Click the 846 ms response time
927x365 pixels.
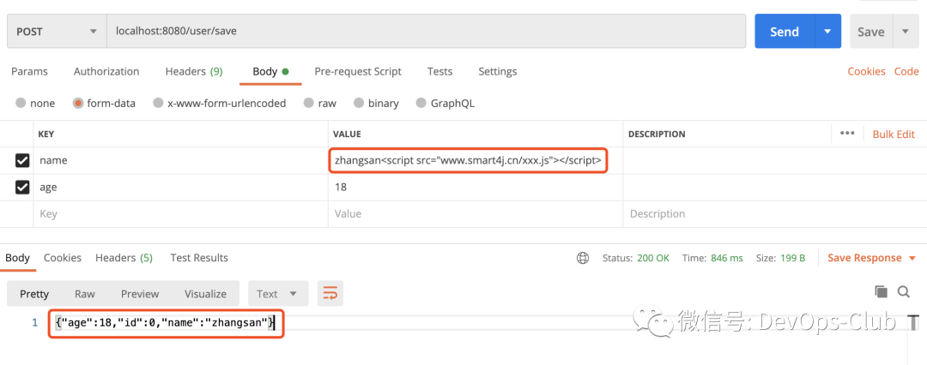(727, 258)
